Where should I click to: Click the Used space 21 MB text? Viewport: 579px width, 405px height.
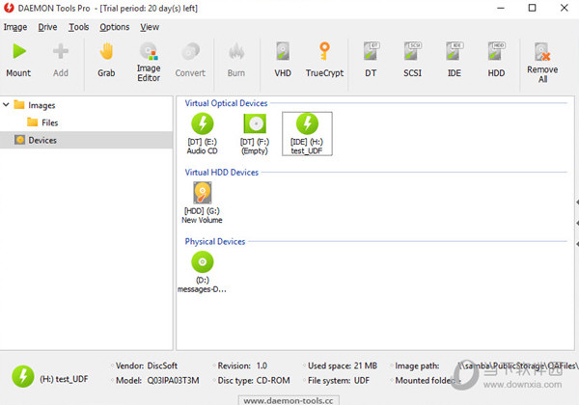pos(343,365)
